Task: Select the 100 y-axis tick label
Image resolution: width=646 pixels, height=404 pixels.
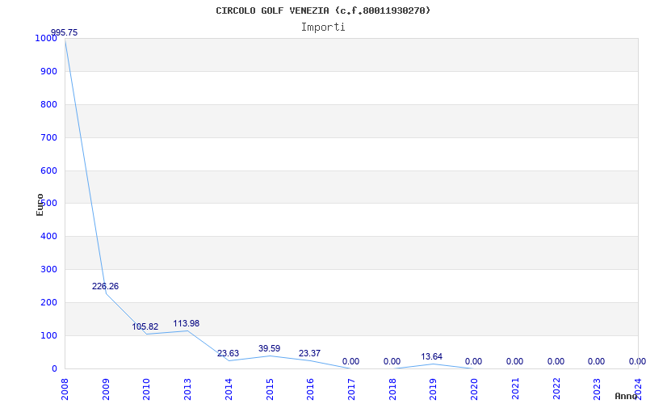Action: click(x=48, y=335)
